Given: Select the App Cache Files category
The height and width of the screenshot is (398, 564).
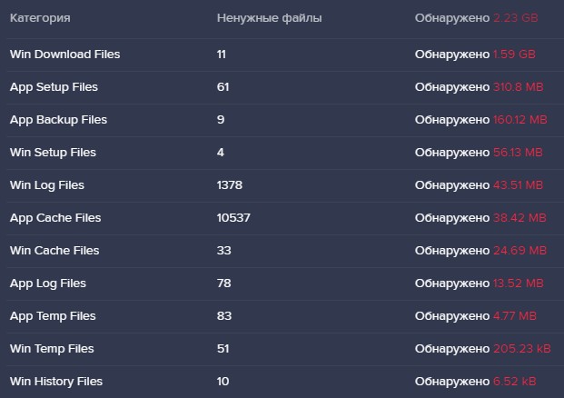Looking at the screenshot, I should coord(55,218).
